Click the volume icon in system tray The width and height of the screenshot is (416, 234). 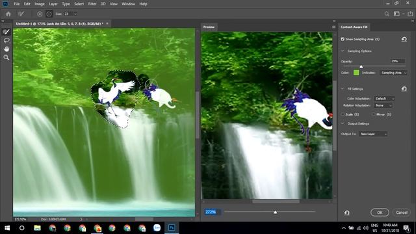tap(366, 228)
